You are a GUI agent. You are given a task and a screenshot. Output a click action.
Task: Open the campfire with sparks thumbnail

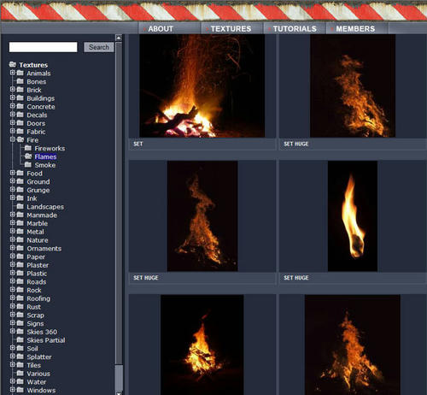point(202,85)
